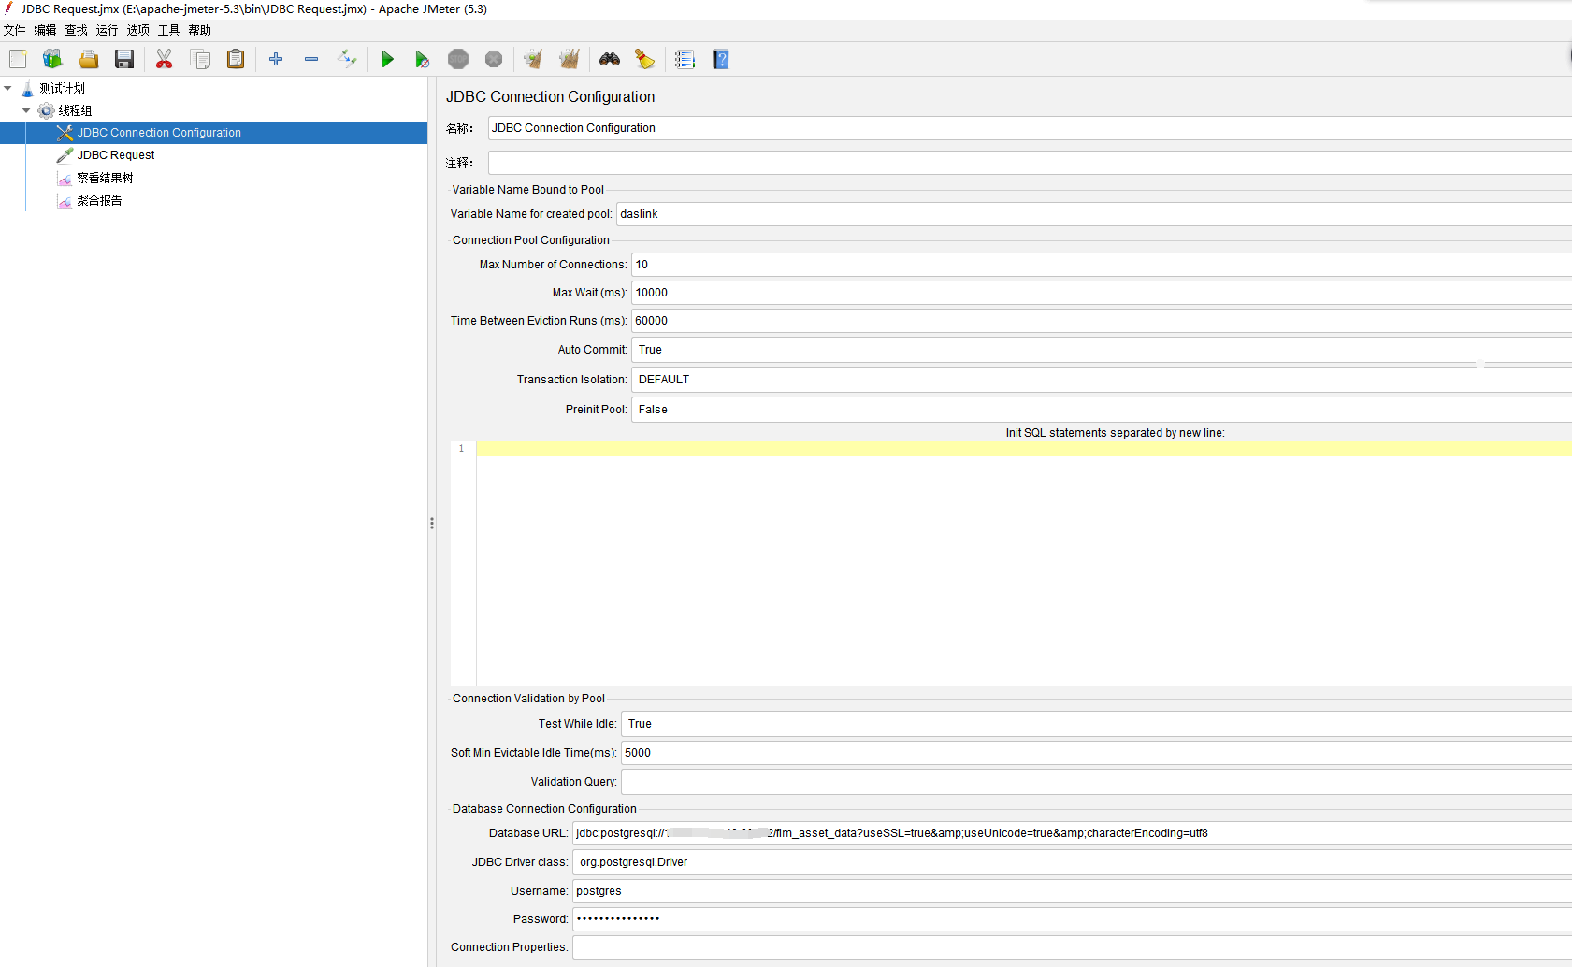Open JMeter help
The image size is (1572, 967).
click(720, 59)
